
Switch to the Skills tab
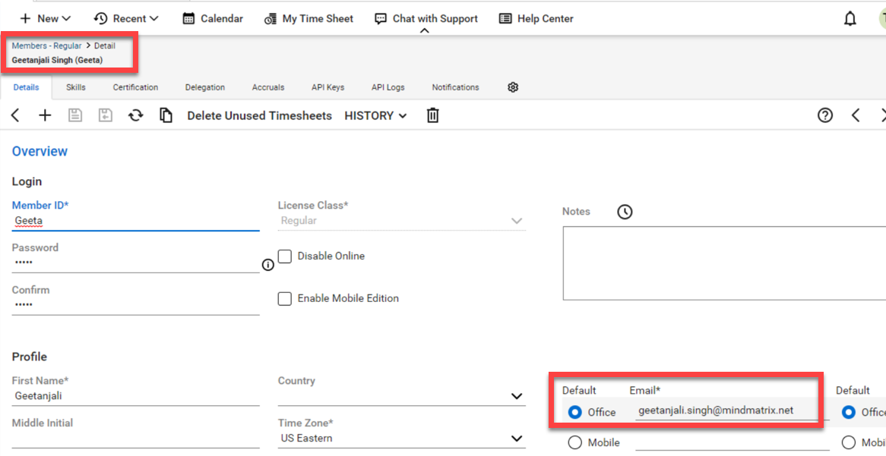pos(76,87)
